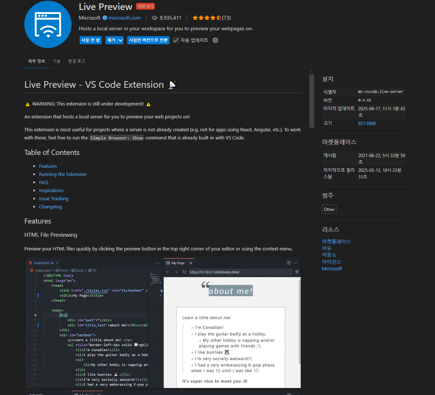The image size is (435, 395).
Task: Click the Table of Contents heading
Action: coord(52,152)
